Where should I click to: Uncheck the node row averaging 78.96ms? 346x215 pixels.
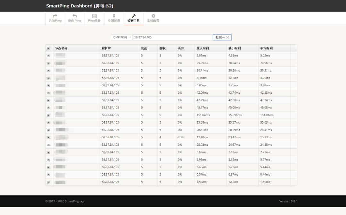coord(48,63)
